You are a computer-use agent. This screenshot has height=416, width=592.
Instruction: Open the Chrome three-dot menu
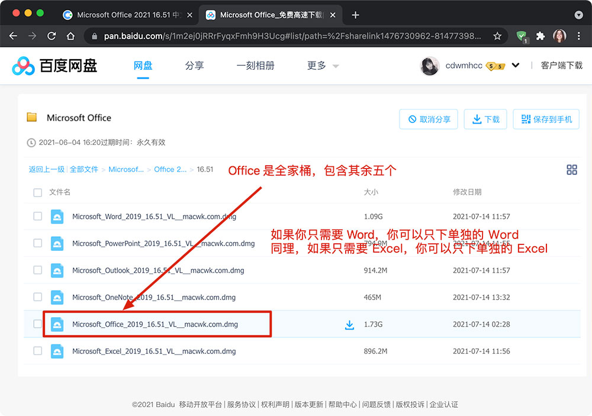[579, 36]
